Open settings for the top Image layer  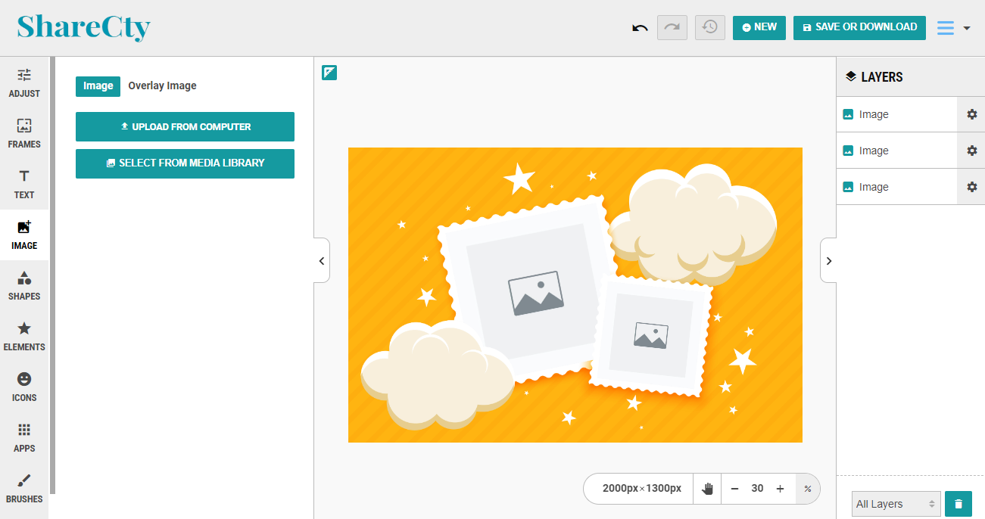(971, 113)
